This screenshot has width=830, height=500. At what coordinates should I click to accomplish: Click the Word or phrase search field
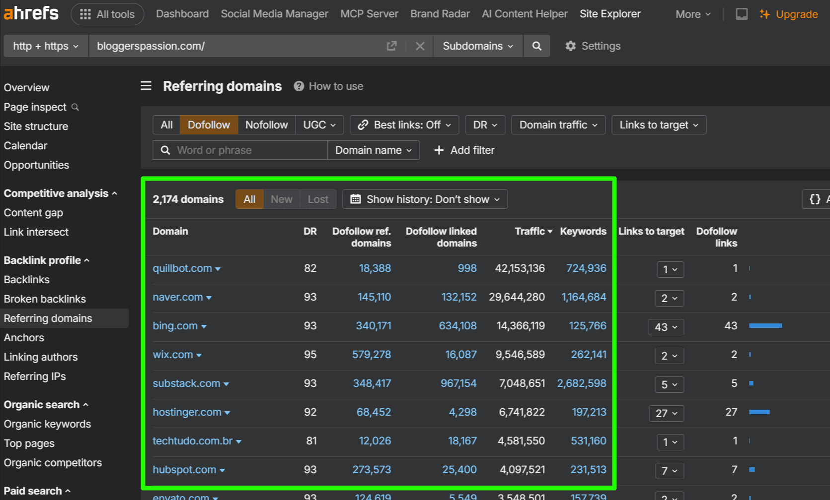(x=238, y=150)
